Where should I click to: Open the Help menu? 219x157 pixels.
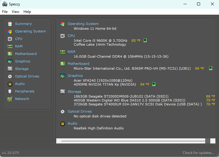(x=27, y=12)
